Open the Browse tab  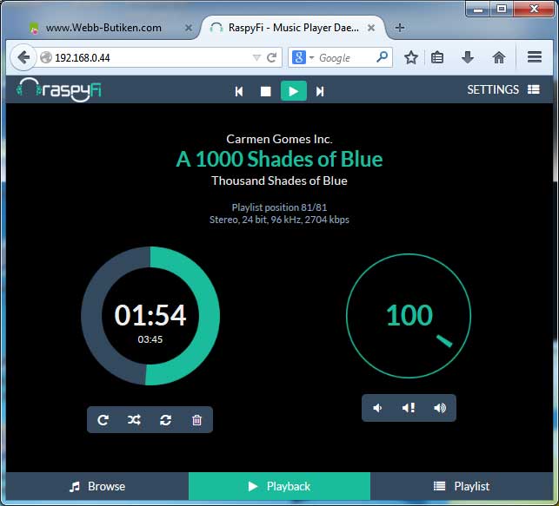tap(97, 486)
